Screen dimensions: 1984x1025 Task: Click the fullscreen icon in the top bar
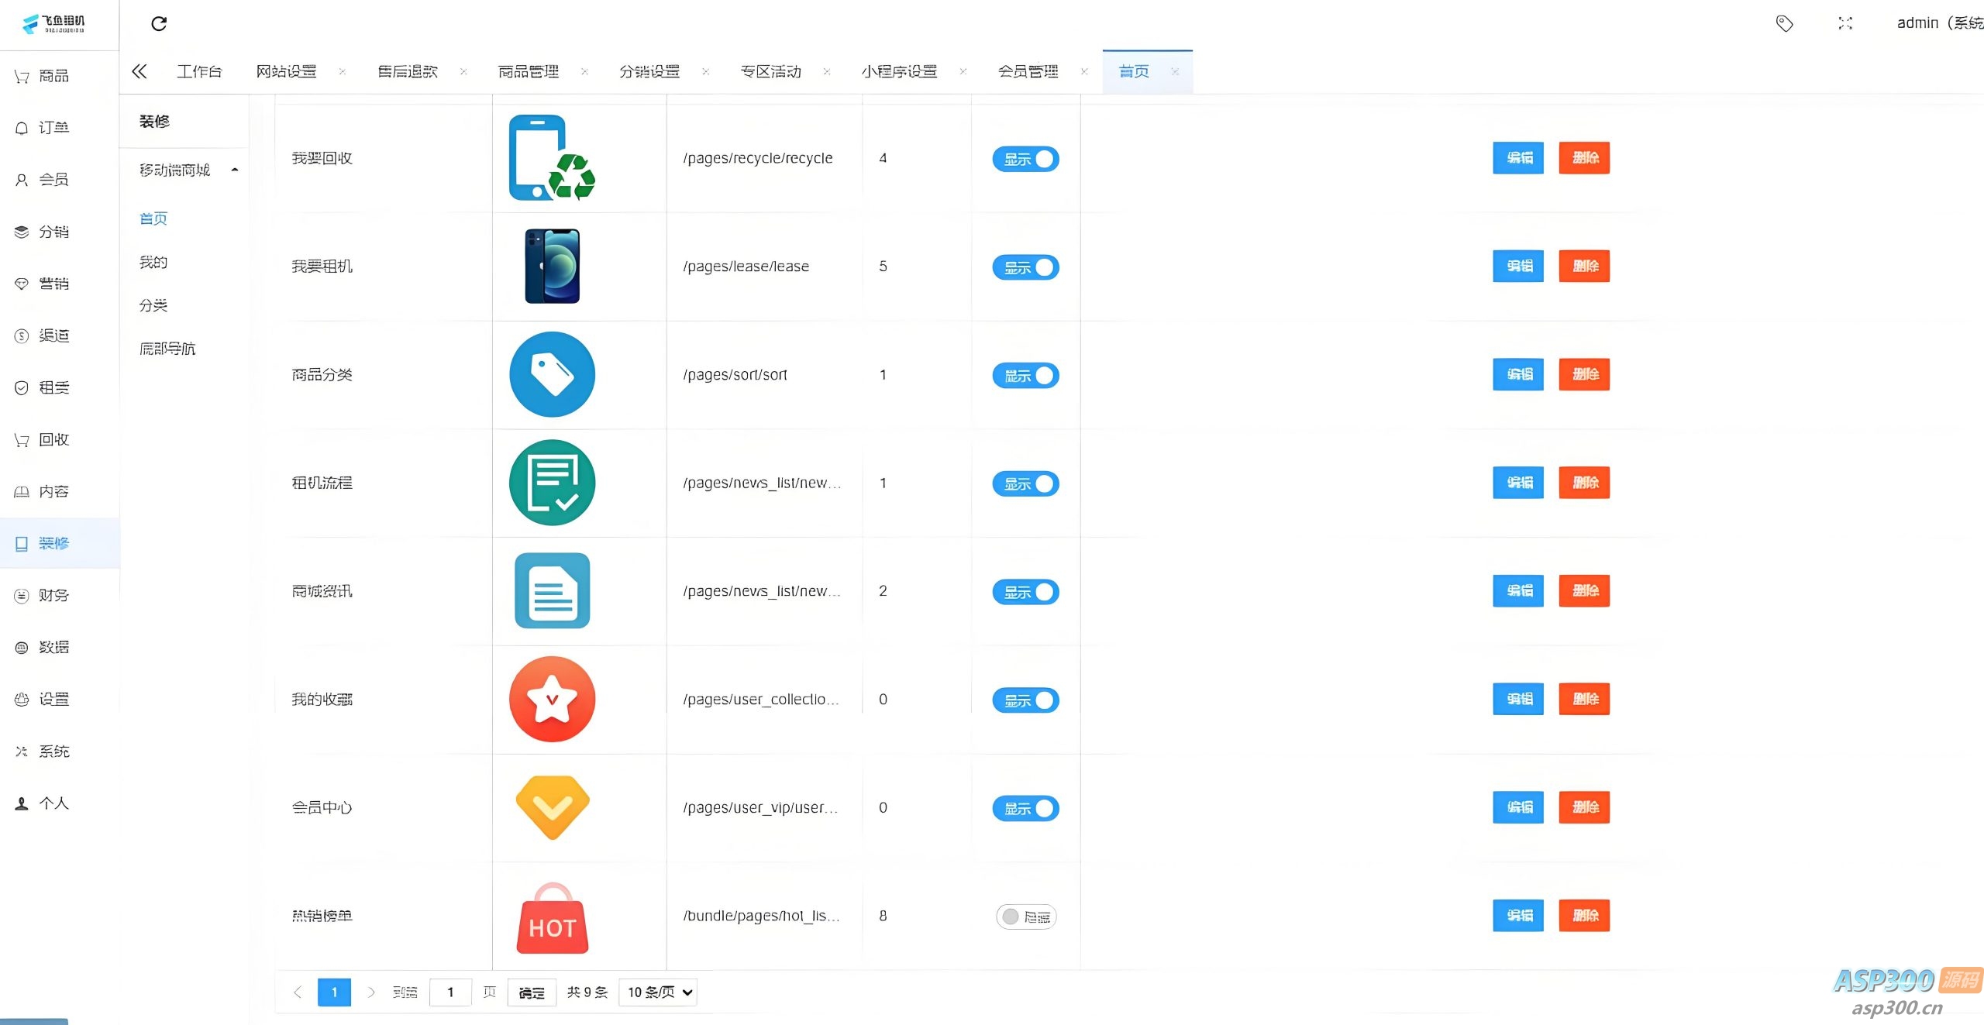tap(1845, 23)
